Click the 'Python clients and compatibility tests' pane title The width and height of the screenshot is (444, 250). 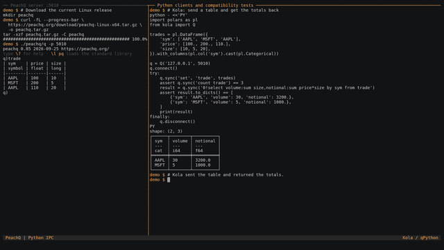click(205, 5)
